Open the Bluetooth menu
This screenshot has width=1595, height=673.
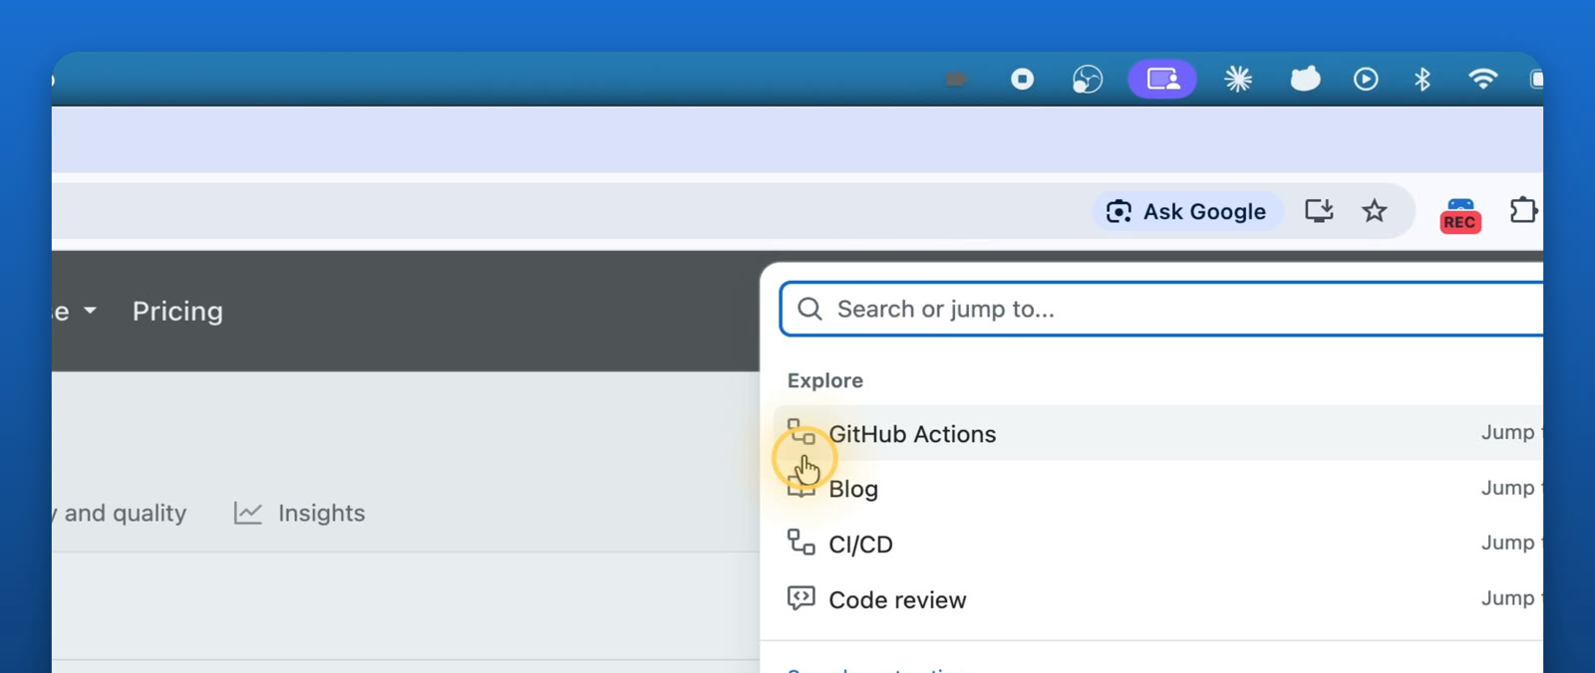tap(1423, 79)
